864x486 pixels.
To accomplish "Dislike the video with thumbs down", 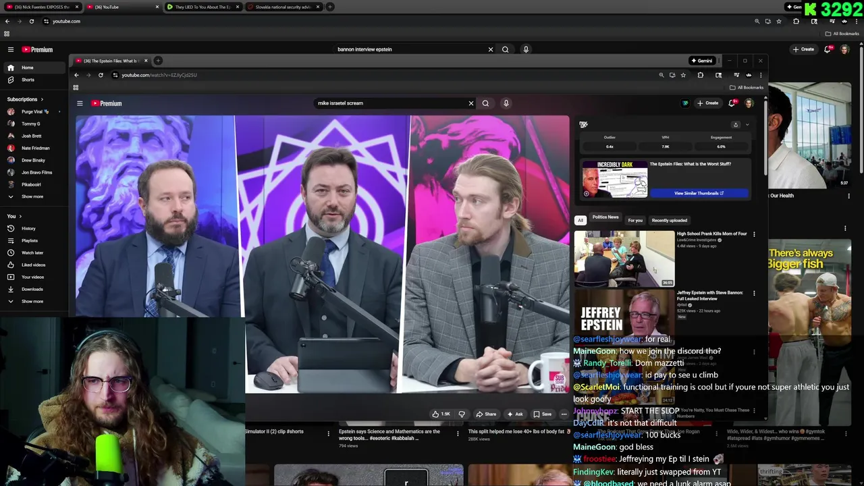I will click(462, 414).
